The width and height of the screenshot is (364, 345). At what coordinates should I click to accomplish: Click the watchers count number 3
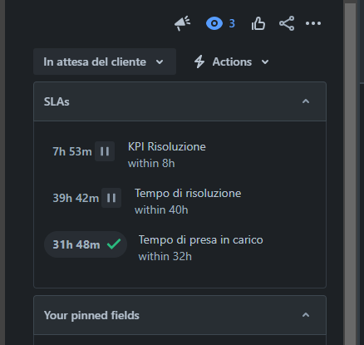pos(232,23)
